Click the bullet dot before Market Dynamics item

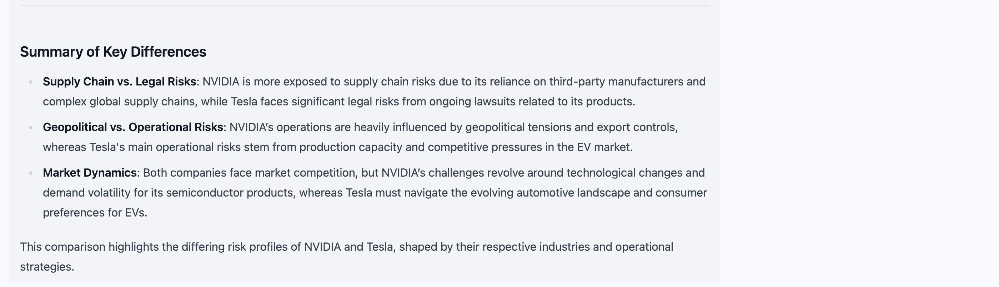coord(31,173)
